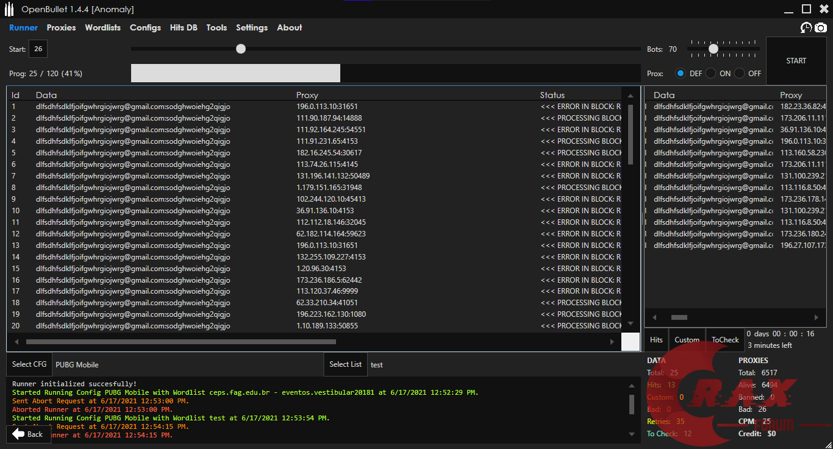833x449 pixels.
Task: Sort by the runner table Proxy column header
Action: 307,95
